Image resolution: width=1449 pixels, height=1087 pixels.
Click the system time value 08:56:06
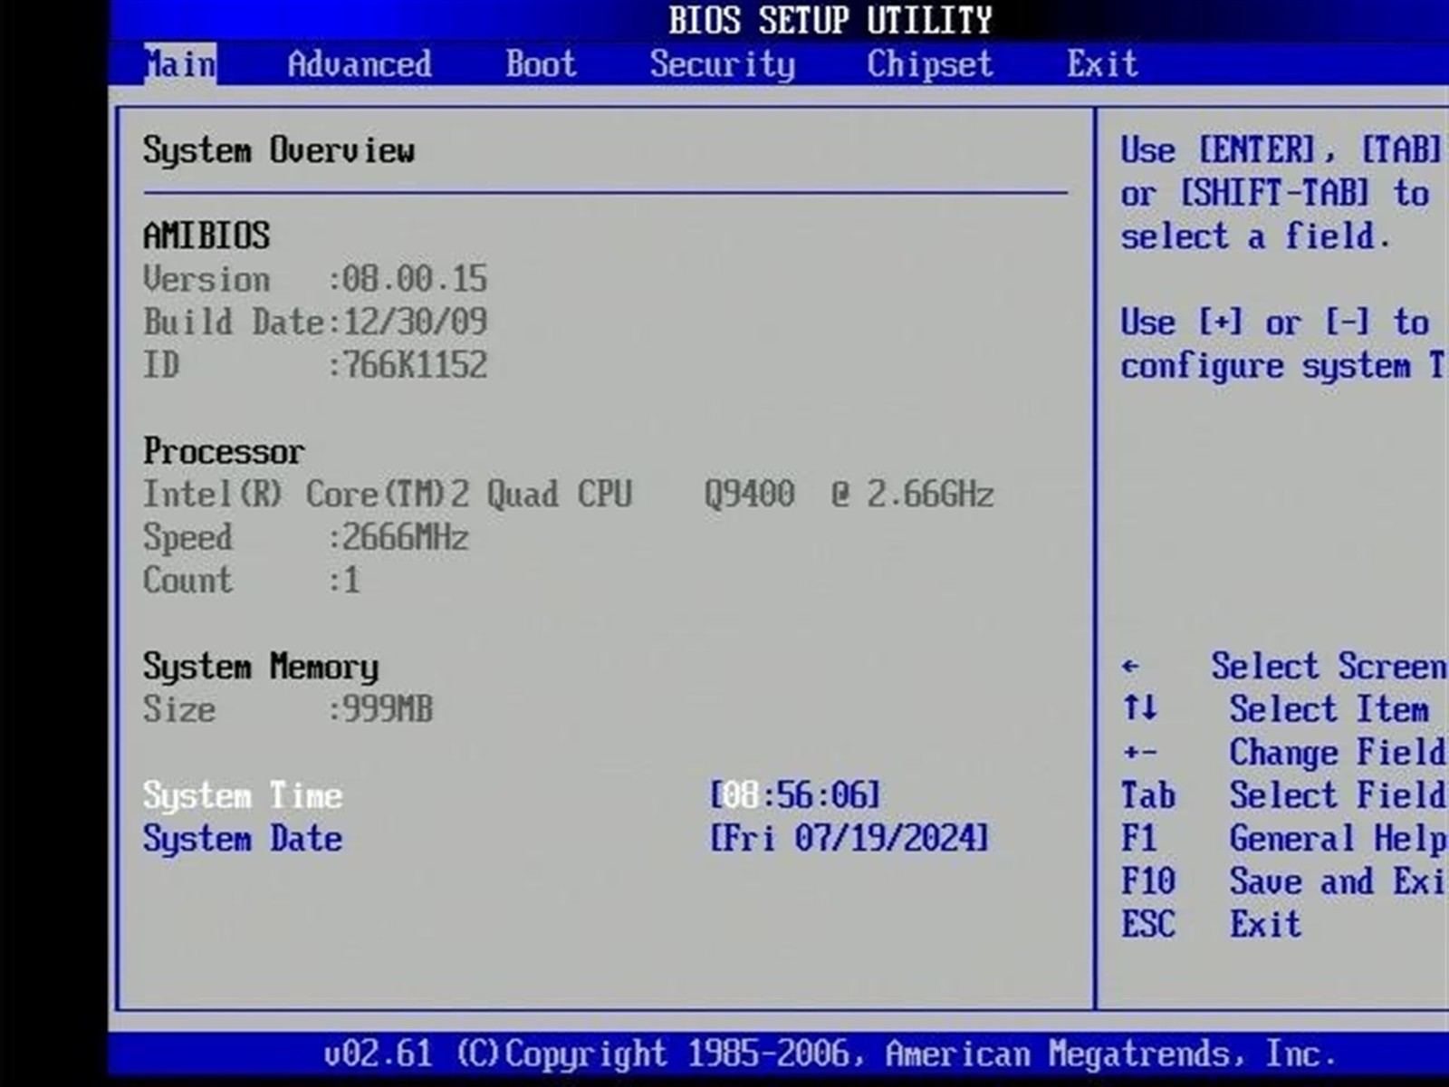click(x=794, y=795)
